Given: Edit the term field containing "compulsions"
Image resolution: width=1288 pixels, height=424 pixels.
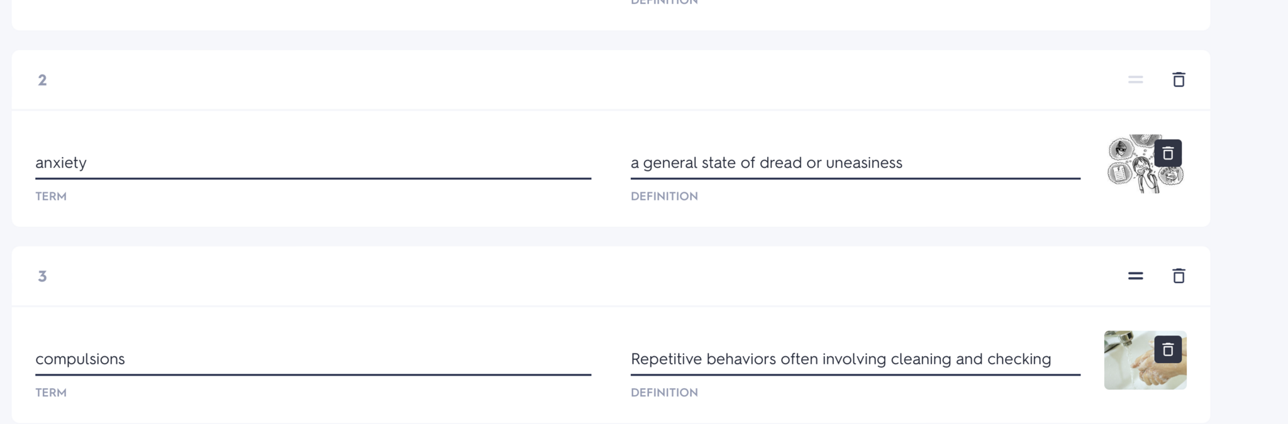Looking at the screenshot, I should tap(313, 359).
